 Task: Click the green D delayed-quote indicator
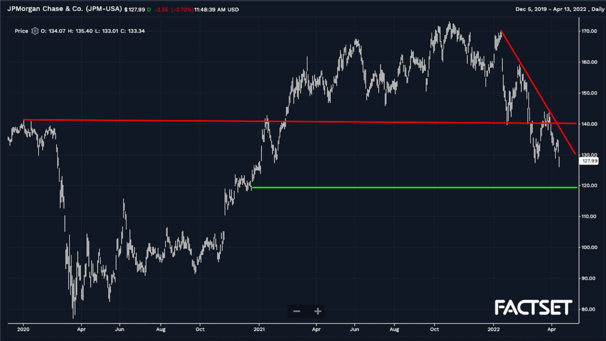click(x=149, y=9)
